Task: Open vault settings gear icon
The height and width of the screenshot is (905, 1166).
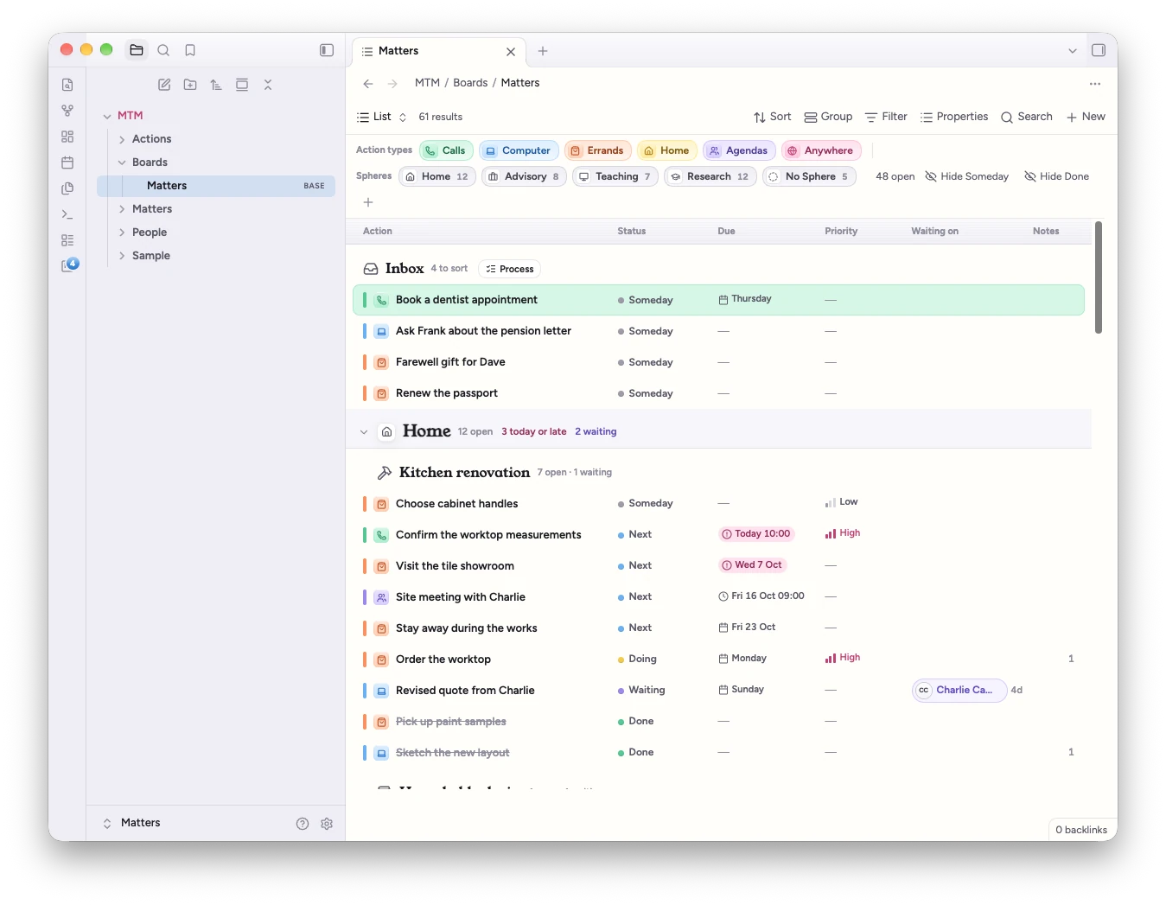Action: coord(327,824)
